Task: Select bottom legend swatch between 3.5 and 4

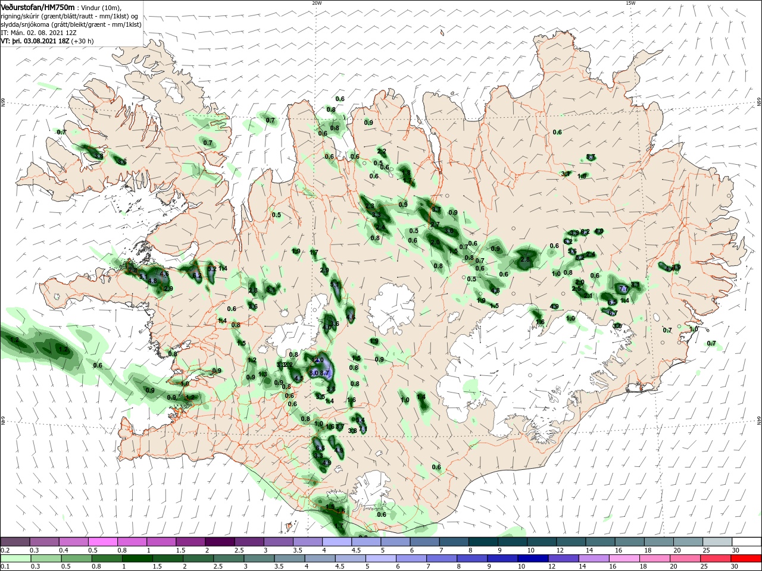Action: click(291, 558)
